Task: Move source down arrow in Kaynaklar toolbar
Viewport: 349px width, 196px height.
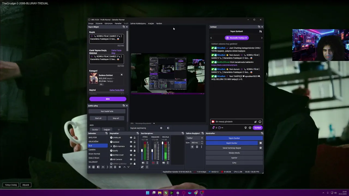Action: pos(128,167)
